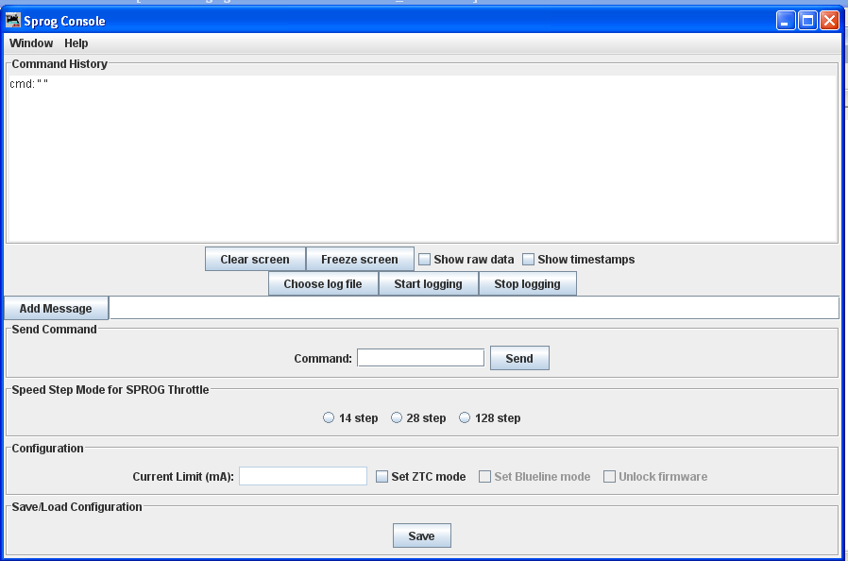
Task: Enable Show raw data checkbox
Action: 425,260
